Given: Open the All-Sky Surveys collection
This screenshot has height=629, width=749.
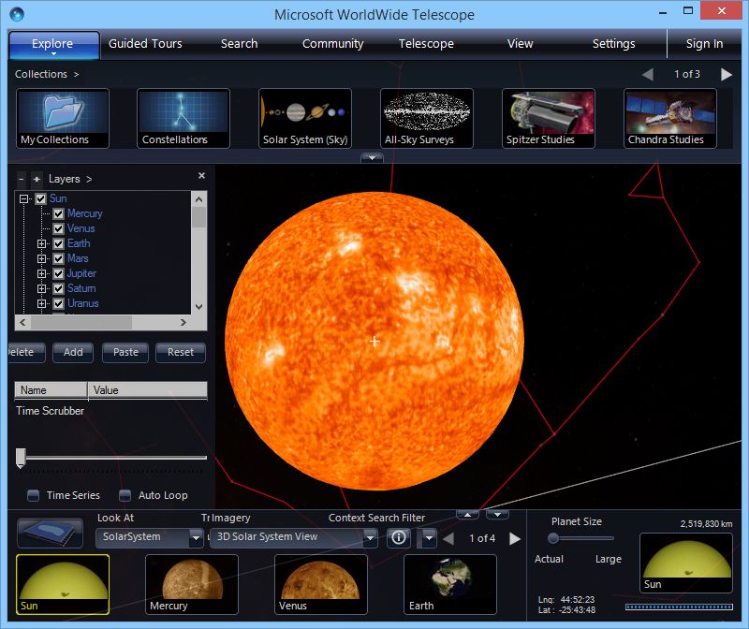Looking at the screenshot, I should (427, 119).
